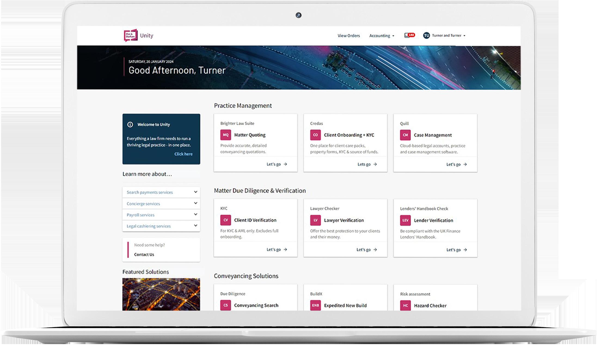This screenshot has height=349, width=598.
Task: Click the HC Hazard Checker icon
Action: 405,305
